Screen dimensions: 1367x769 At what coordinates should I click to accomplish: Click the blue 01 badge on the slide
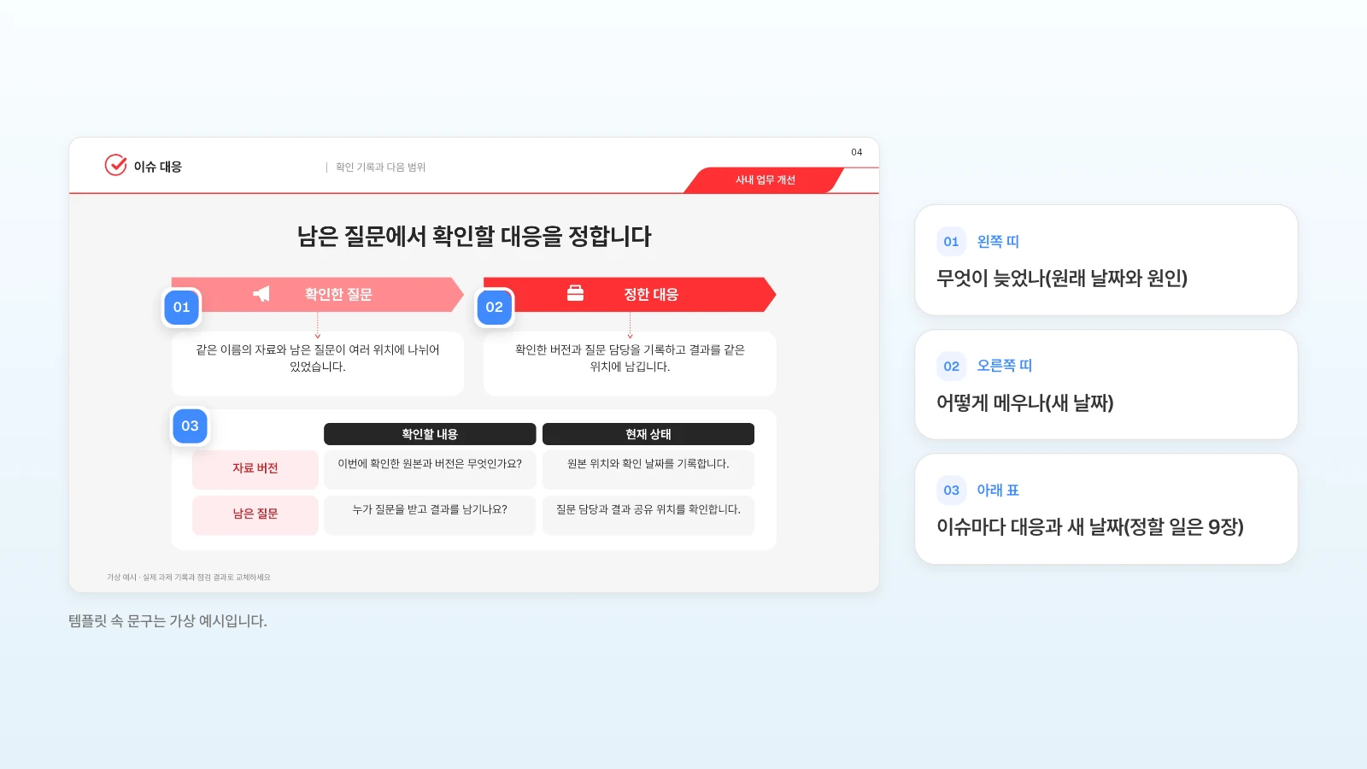[182, 308]
